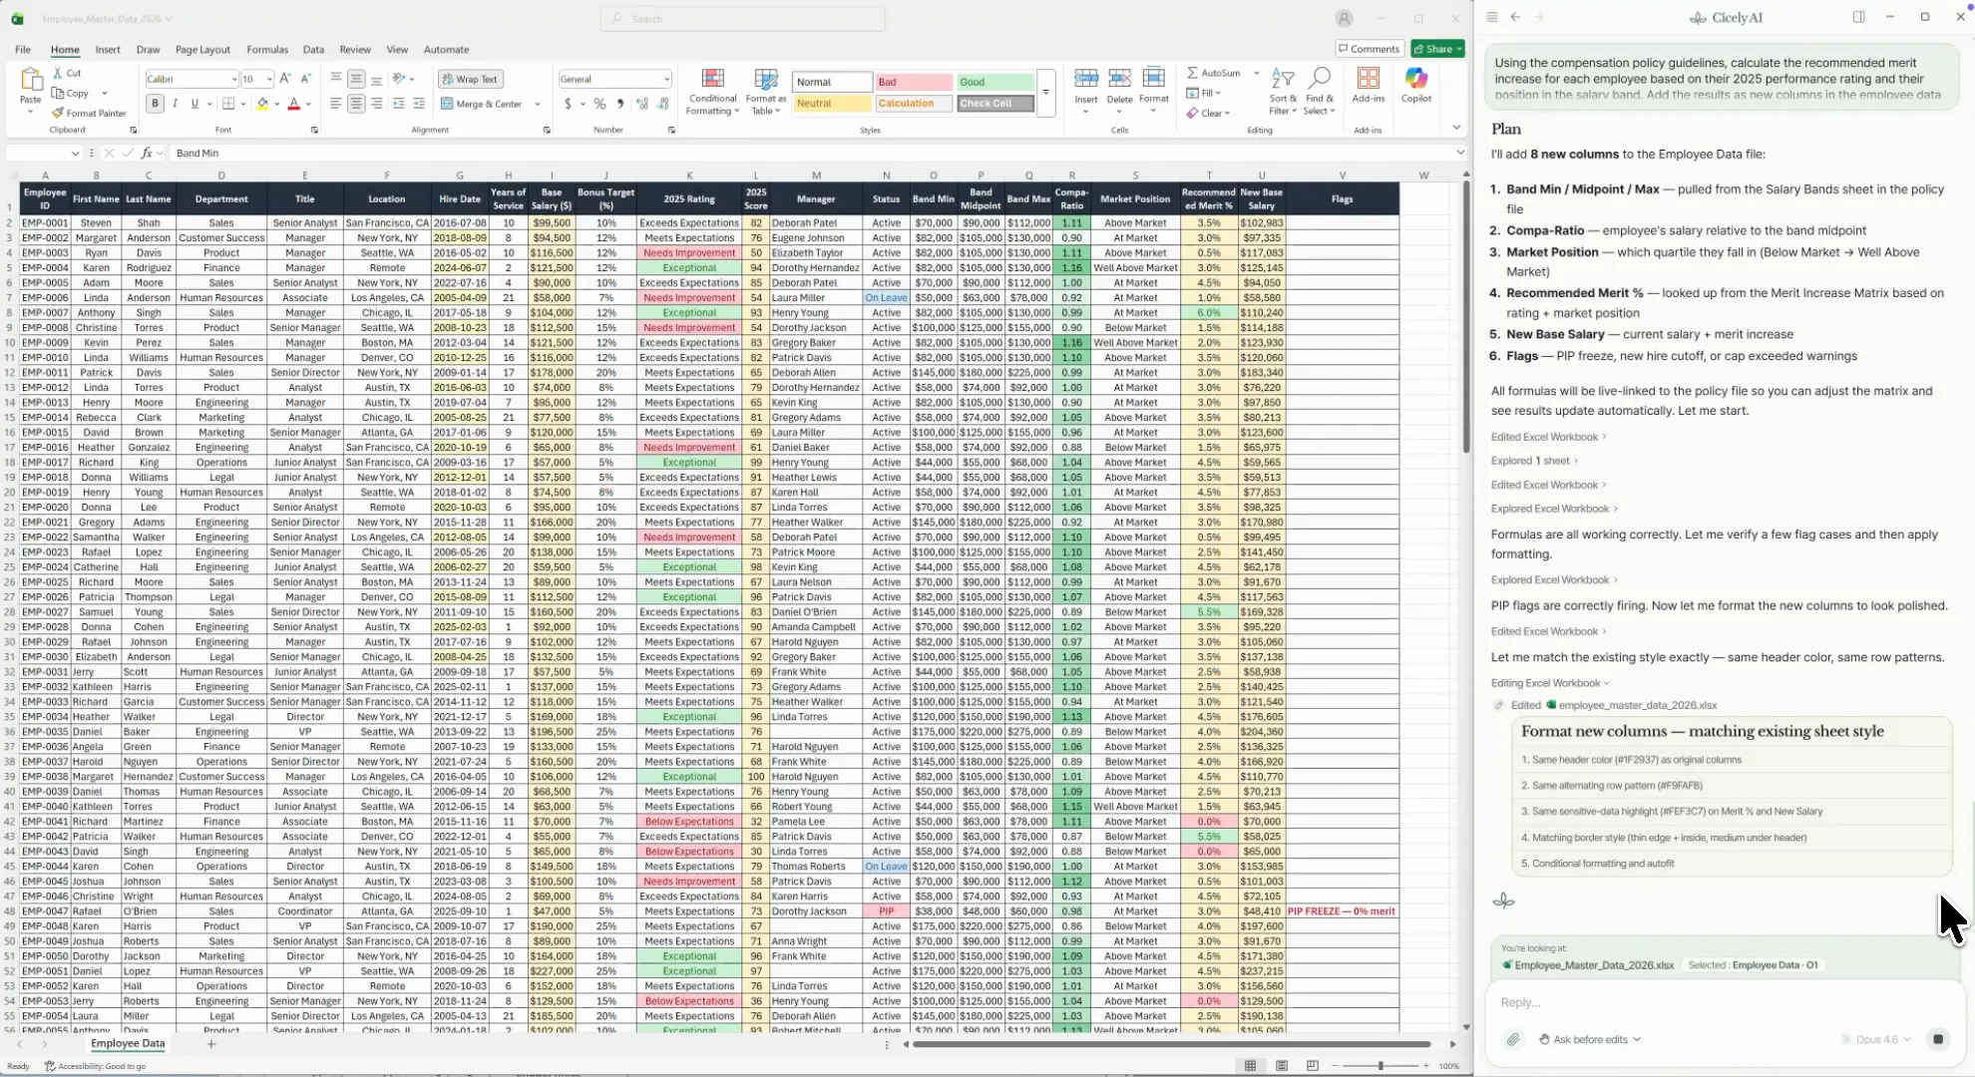Apply percent style number format

598,104
